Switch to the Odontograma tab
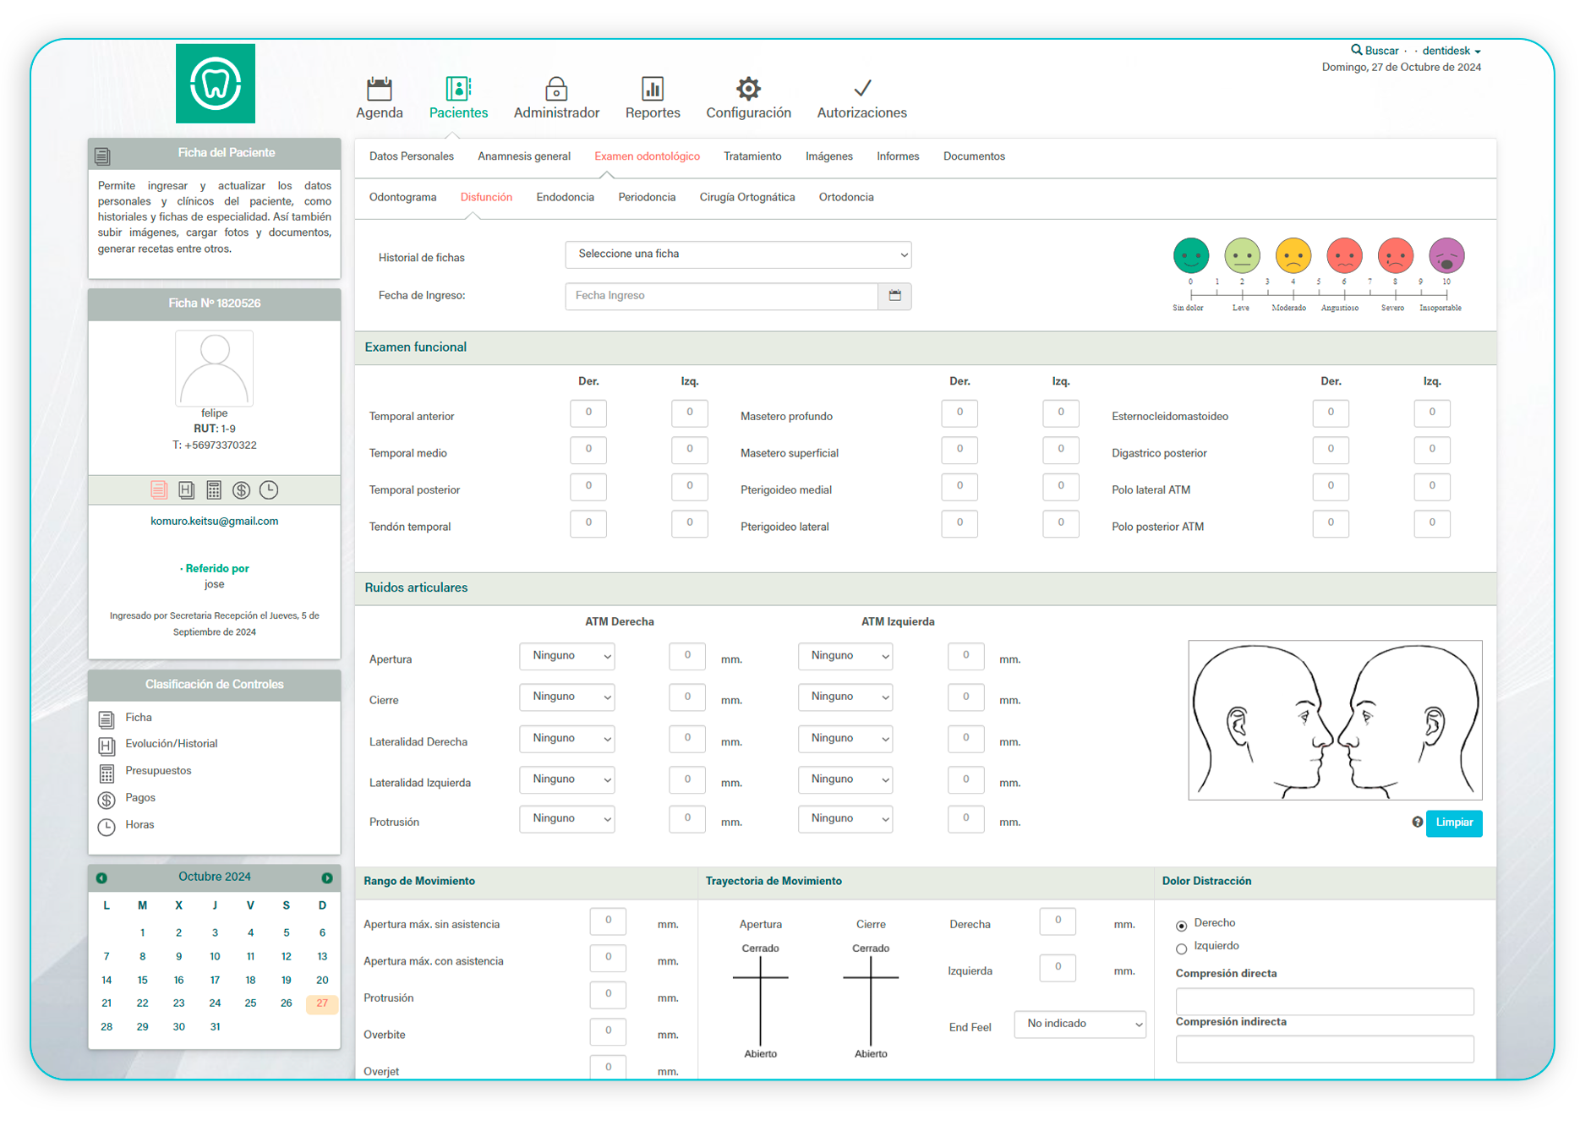The image size is (1580, 1126). 402,198
